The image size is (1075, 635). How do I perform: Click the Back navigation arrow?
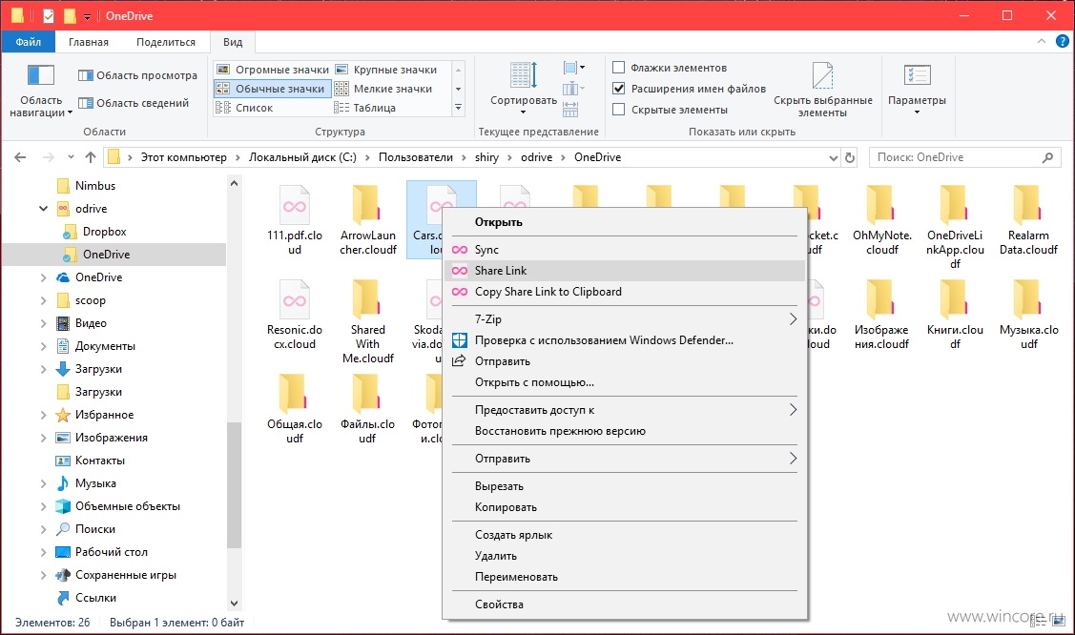click(21, 157)
